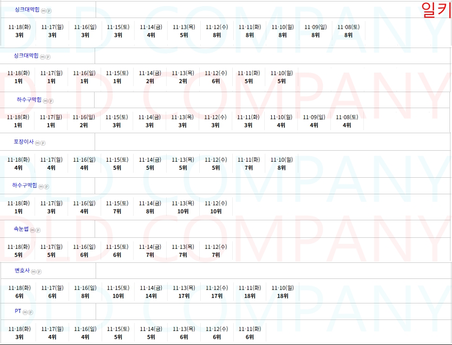Click the p icon beside PT
The width and height of the screenshot is (452, 345).
[30, 312]
